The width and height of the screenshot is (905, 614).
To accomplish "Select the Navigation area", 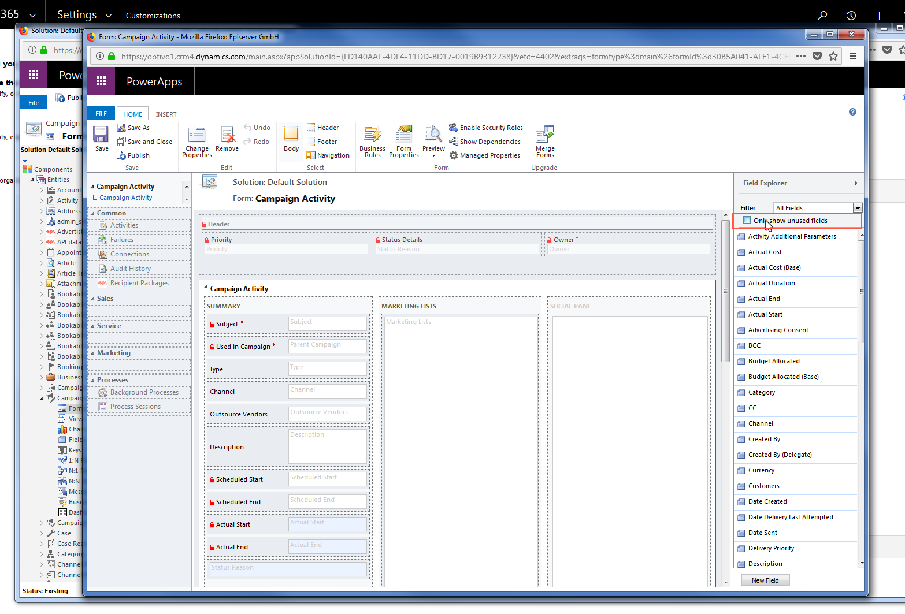I will click(x=328, y=155).
